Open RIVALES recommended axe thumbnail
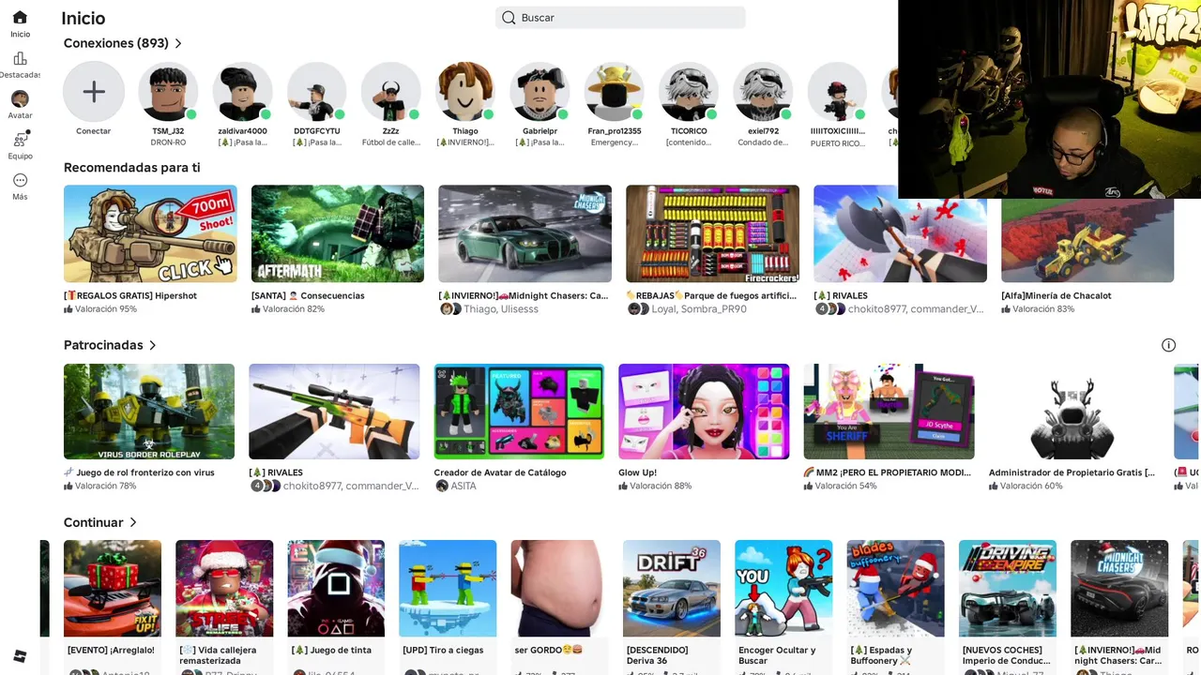This screenshot has height=675, width=1201. 900,233
